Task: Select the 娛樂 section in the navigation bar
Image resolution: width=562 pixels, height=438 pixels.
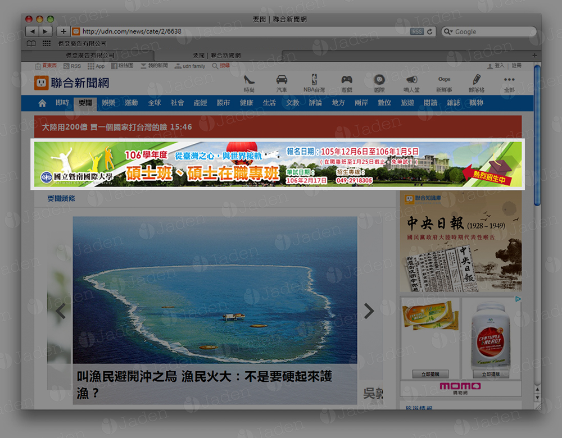Action: point(108,103)
